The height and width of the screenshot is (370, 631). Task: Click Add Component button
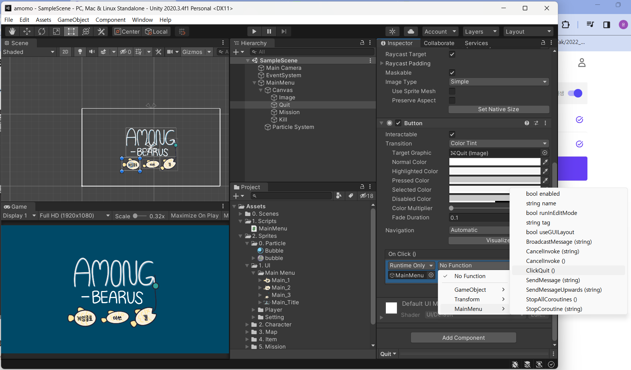click(463, 338)
